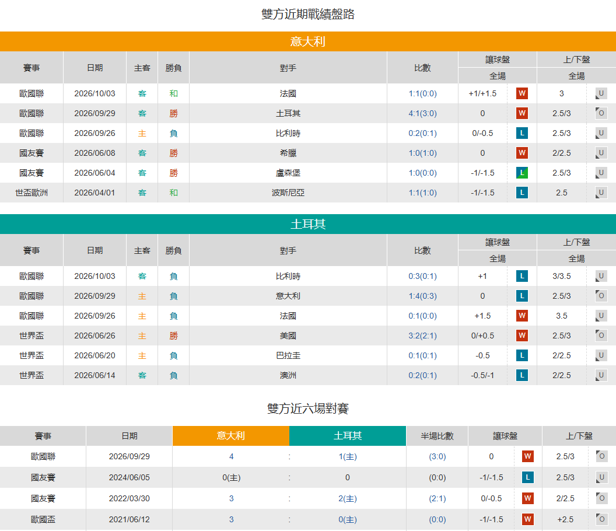Click the half-green L badge in the 盧森堡 row

click(521, 173)
